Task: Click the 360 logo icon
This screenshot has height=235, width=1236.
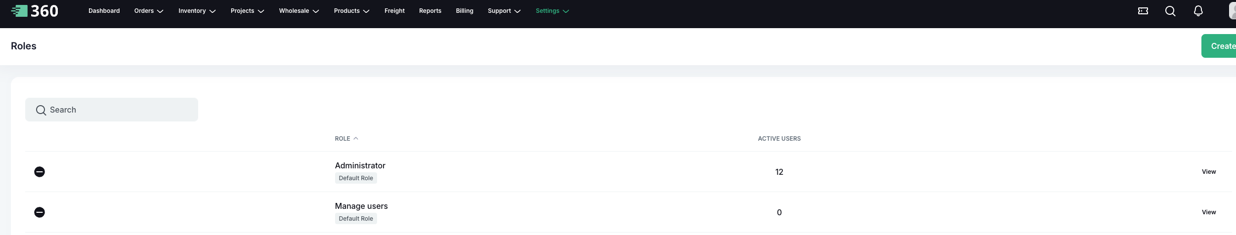Action: (x=20, y=11)
